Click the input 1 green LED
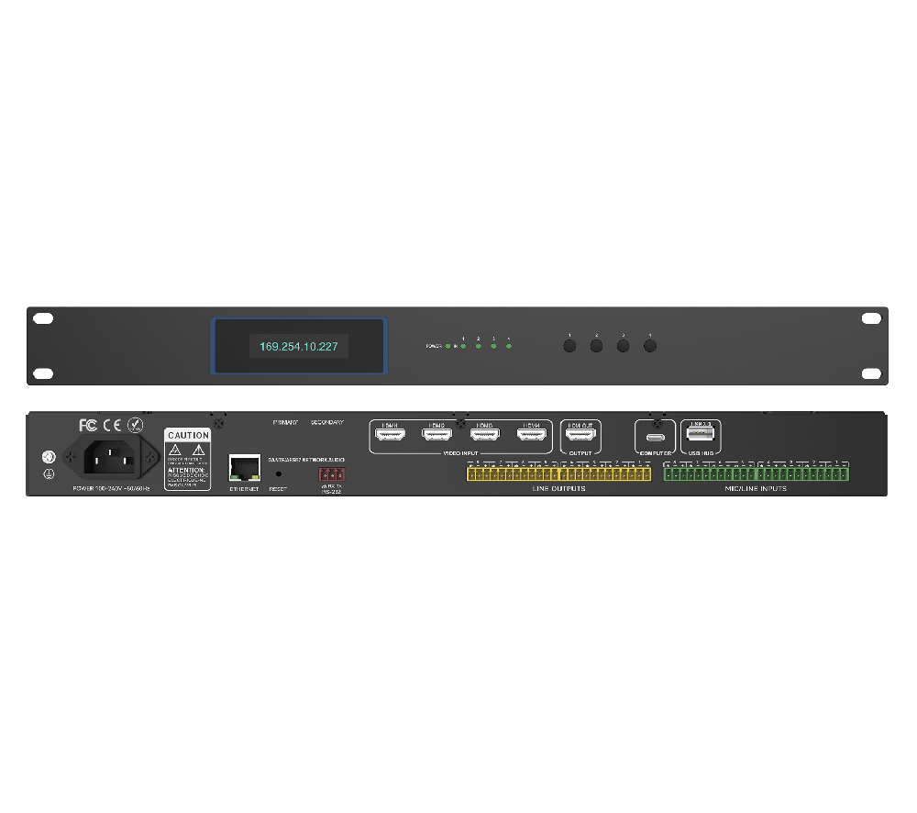The image size is (917, 813). [463, 347]
